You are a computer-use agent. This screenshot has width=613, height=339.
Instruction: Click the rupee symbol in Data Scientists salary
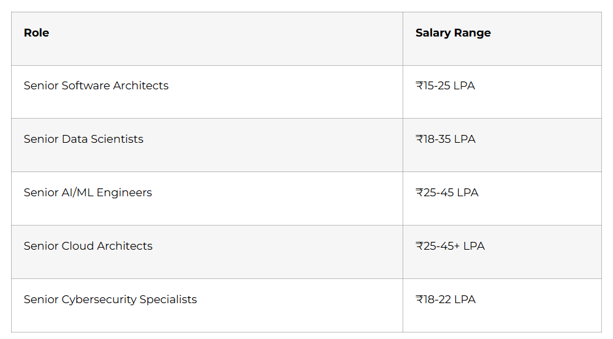click(419, 139)
